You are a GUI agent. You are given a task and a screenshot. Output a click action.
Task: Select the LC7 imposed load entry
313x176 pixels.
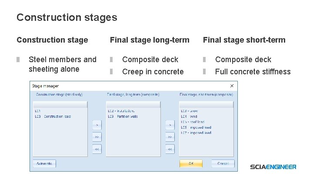196,133
